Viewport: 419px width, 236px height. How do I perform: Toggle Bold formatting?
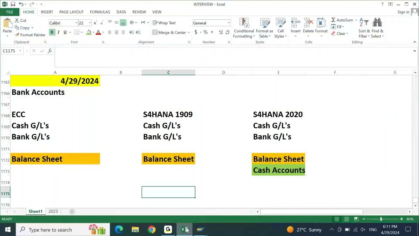(x=52, y=32)
